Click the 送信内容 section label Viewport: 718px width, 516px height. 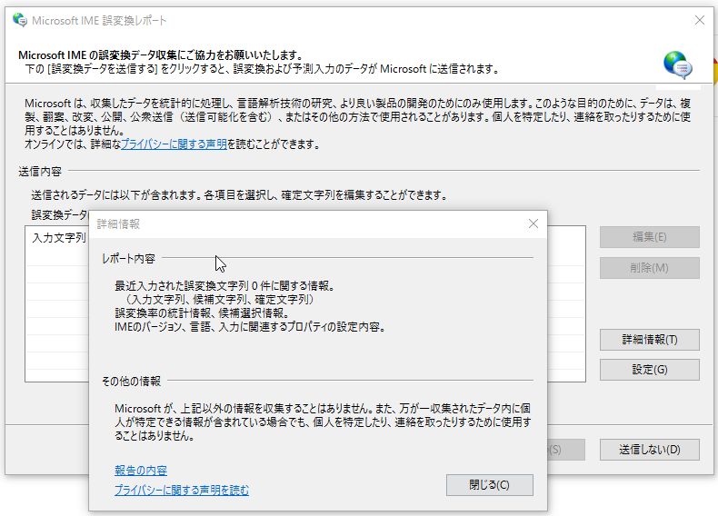coord(40,171)
